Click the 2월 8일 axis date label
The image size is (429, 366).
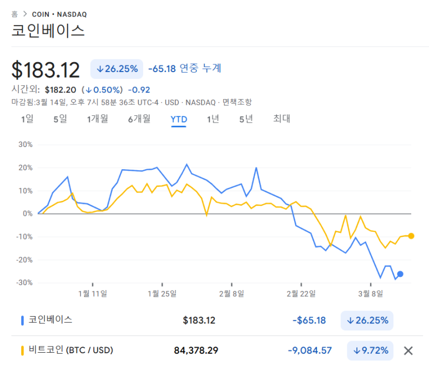(x=231, y=294)
